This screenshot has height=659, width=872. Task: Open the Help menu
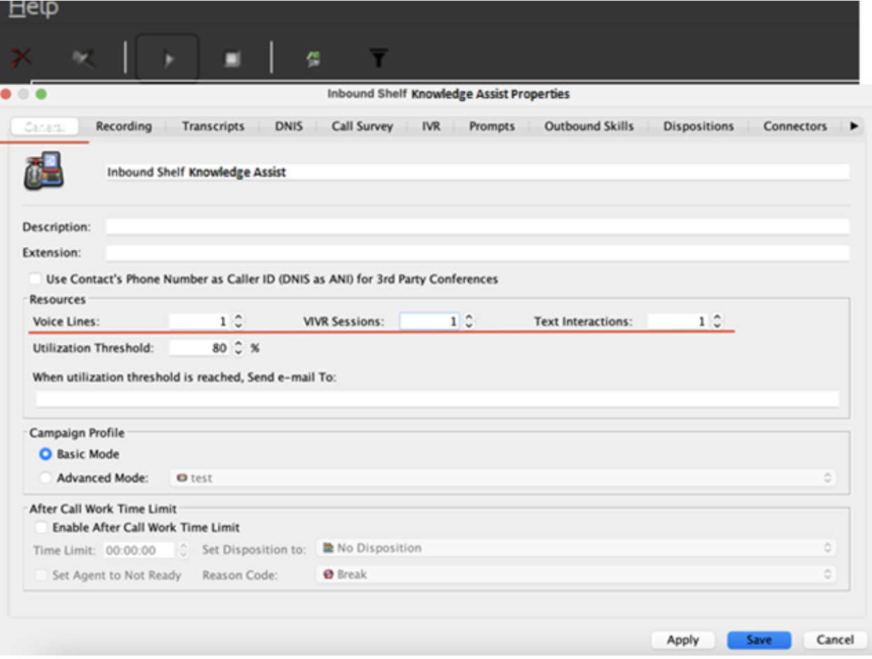pyautogui.click(x=34, y=8)
